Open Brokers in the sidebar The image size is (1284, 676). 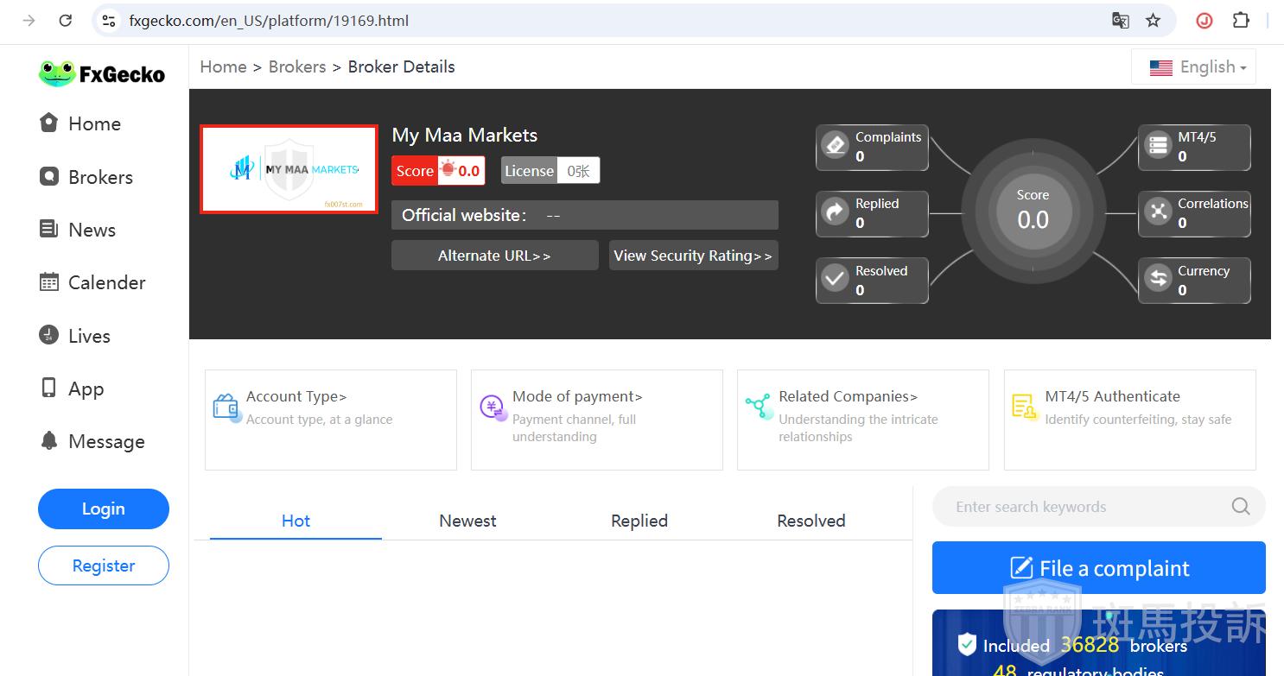tap(100, 178)
